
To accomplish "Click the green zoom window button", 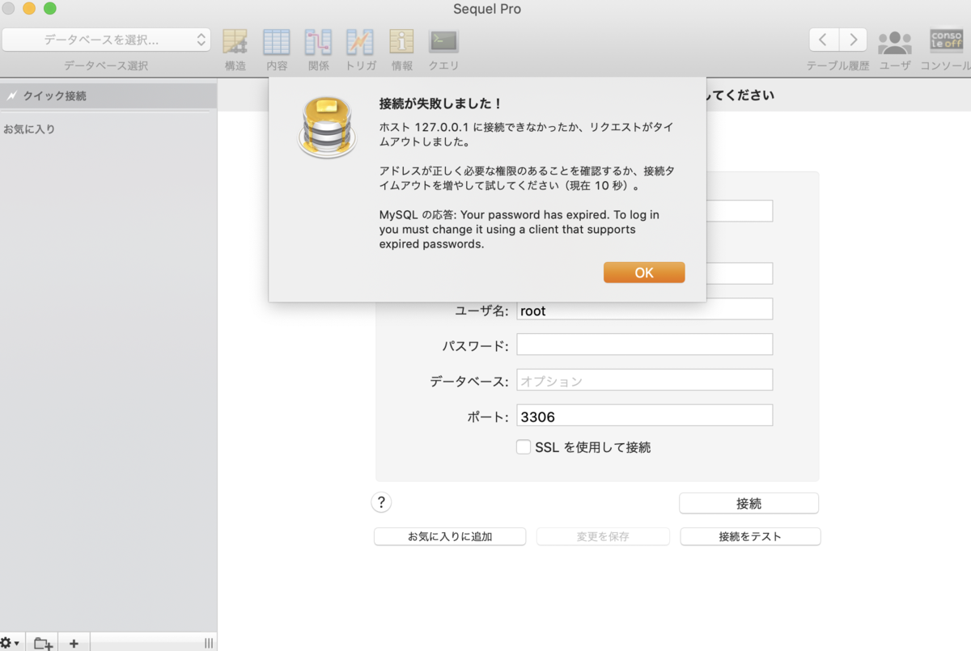I will (50, 9).
